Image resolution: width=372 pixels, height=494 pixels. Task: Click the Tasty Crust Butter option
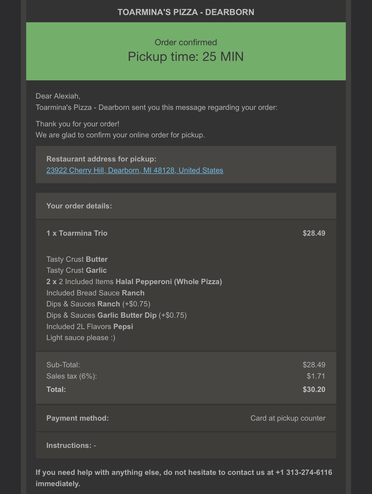pyautogui.click(x=77, y=259)
